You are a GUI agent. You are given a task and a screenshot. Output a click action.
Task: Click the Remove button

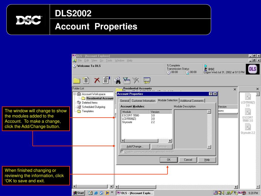[x=162, y=146]
